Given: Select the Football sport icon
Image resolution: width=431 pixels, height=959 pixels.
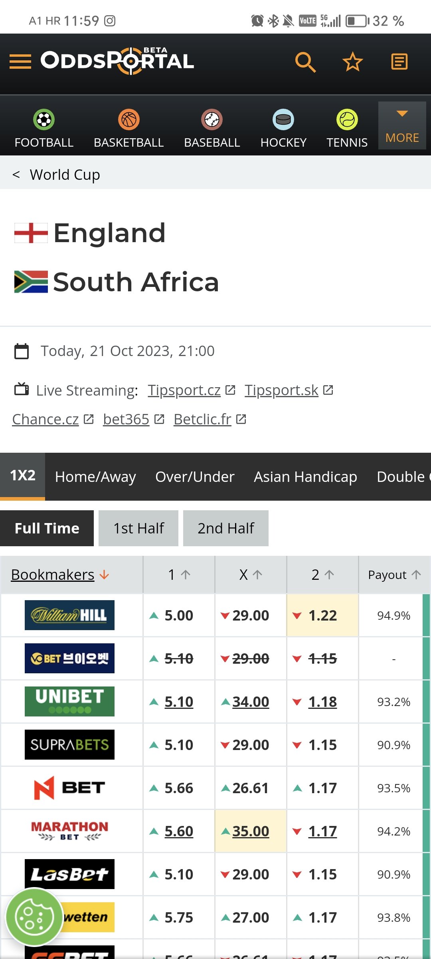Looking at the screenshot, I should [44, 119].
